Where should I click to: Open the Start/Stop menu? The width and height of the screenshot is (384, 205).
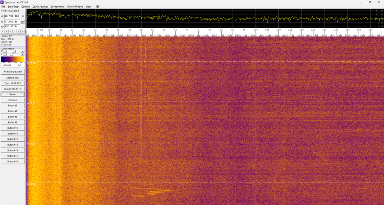click(x=13, y=7)
